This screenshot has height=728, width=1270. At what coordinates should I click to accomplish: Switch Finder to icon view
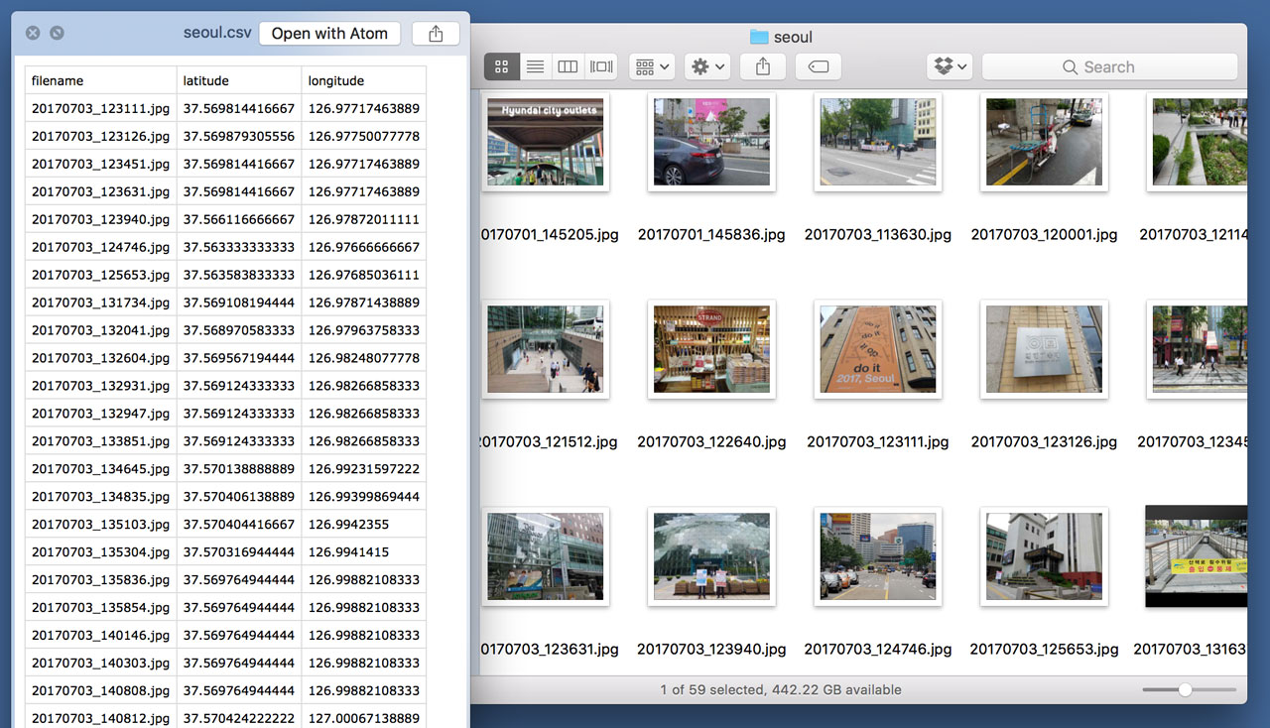point(501,66)
